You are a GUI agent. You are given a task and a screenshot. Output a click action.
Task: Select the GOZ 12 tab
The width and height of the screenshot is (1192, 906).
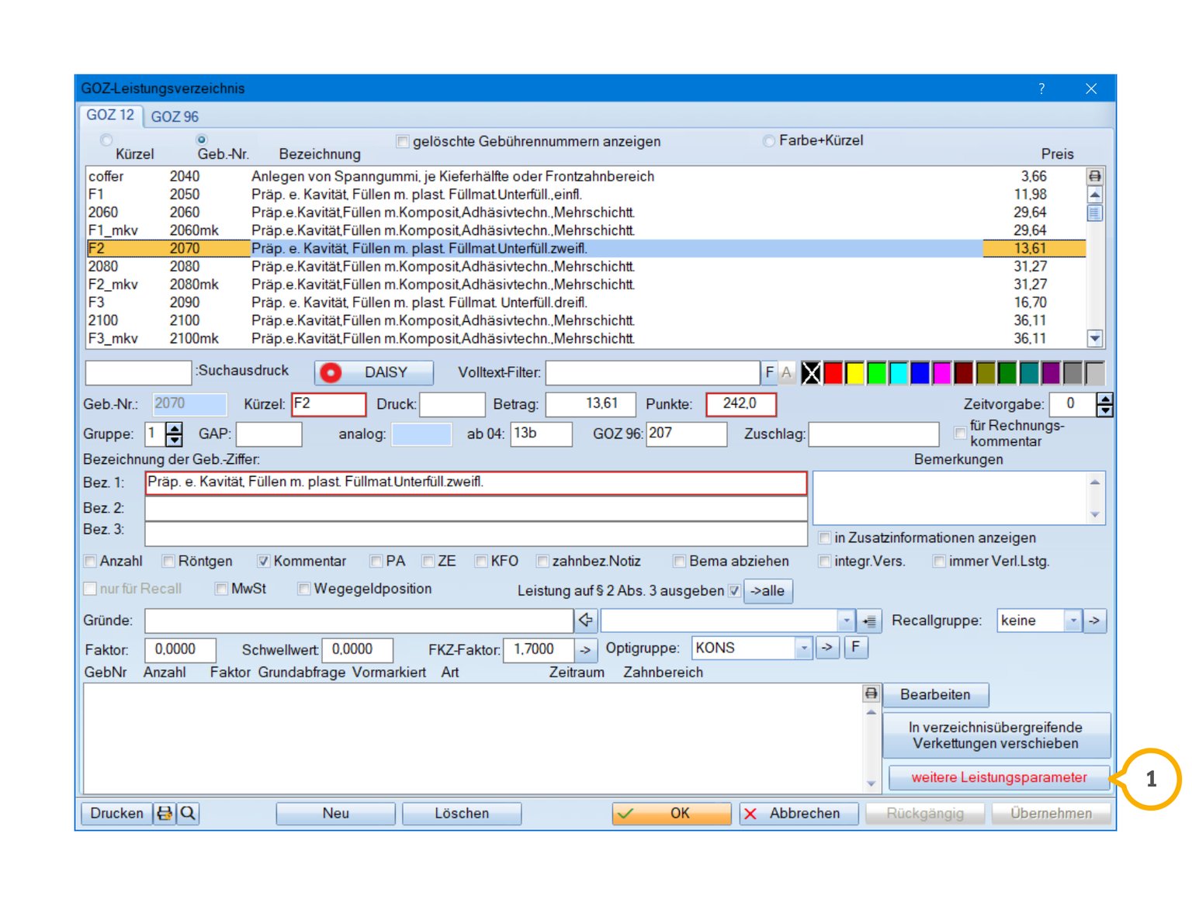point(110,116)
